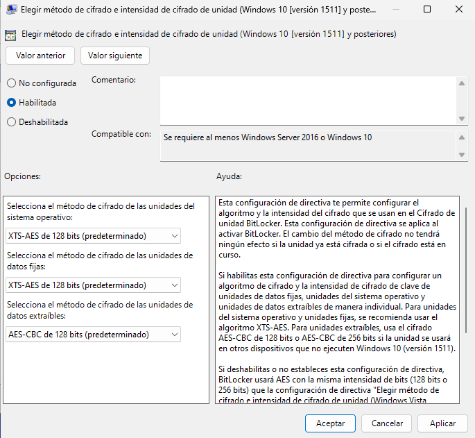Go to Valor siguiente setting

pos(115,56)
